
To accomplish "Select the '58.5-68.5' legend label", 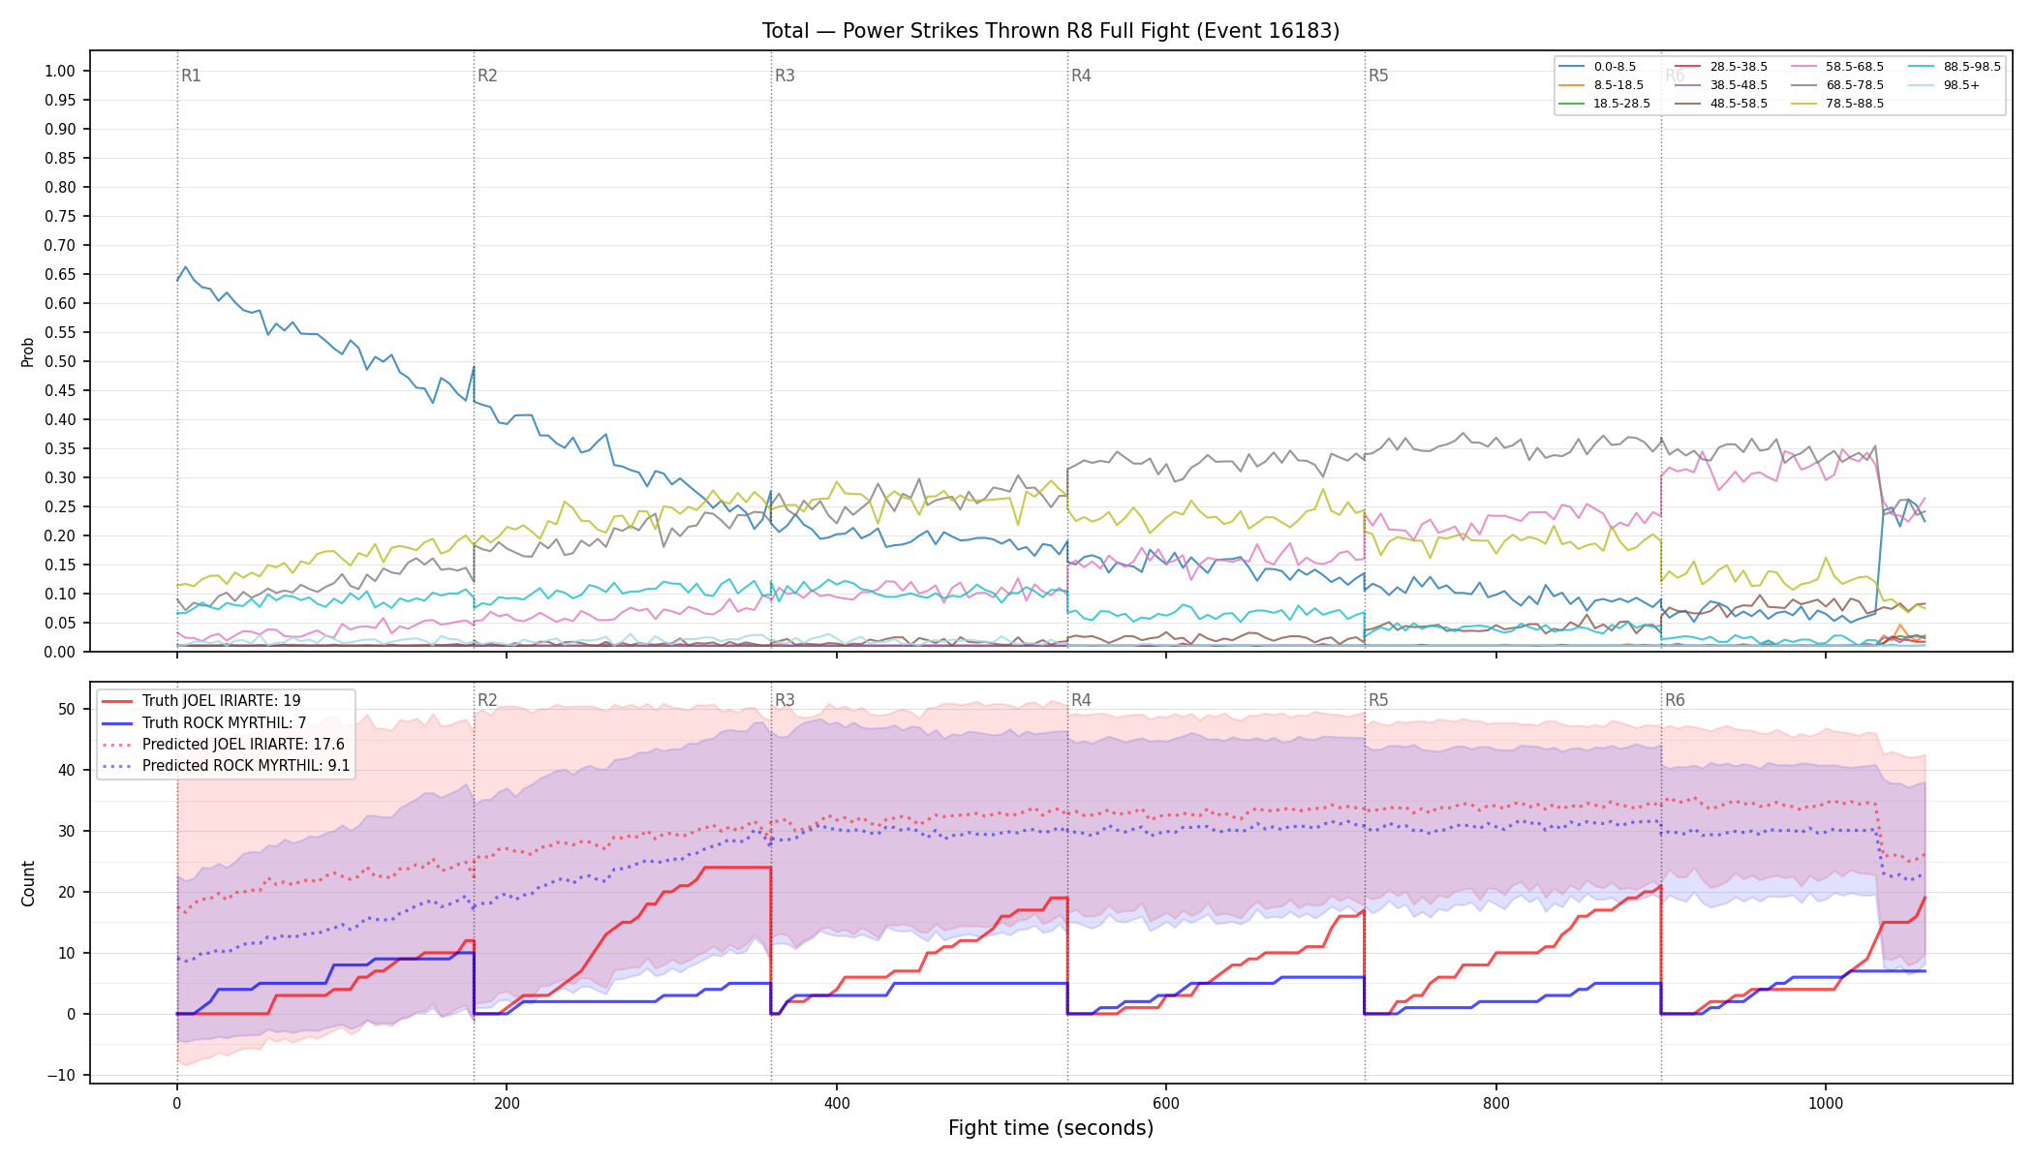I will (1855, 67).
